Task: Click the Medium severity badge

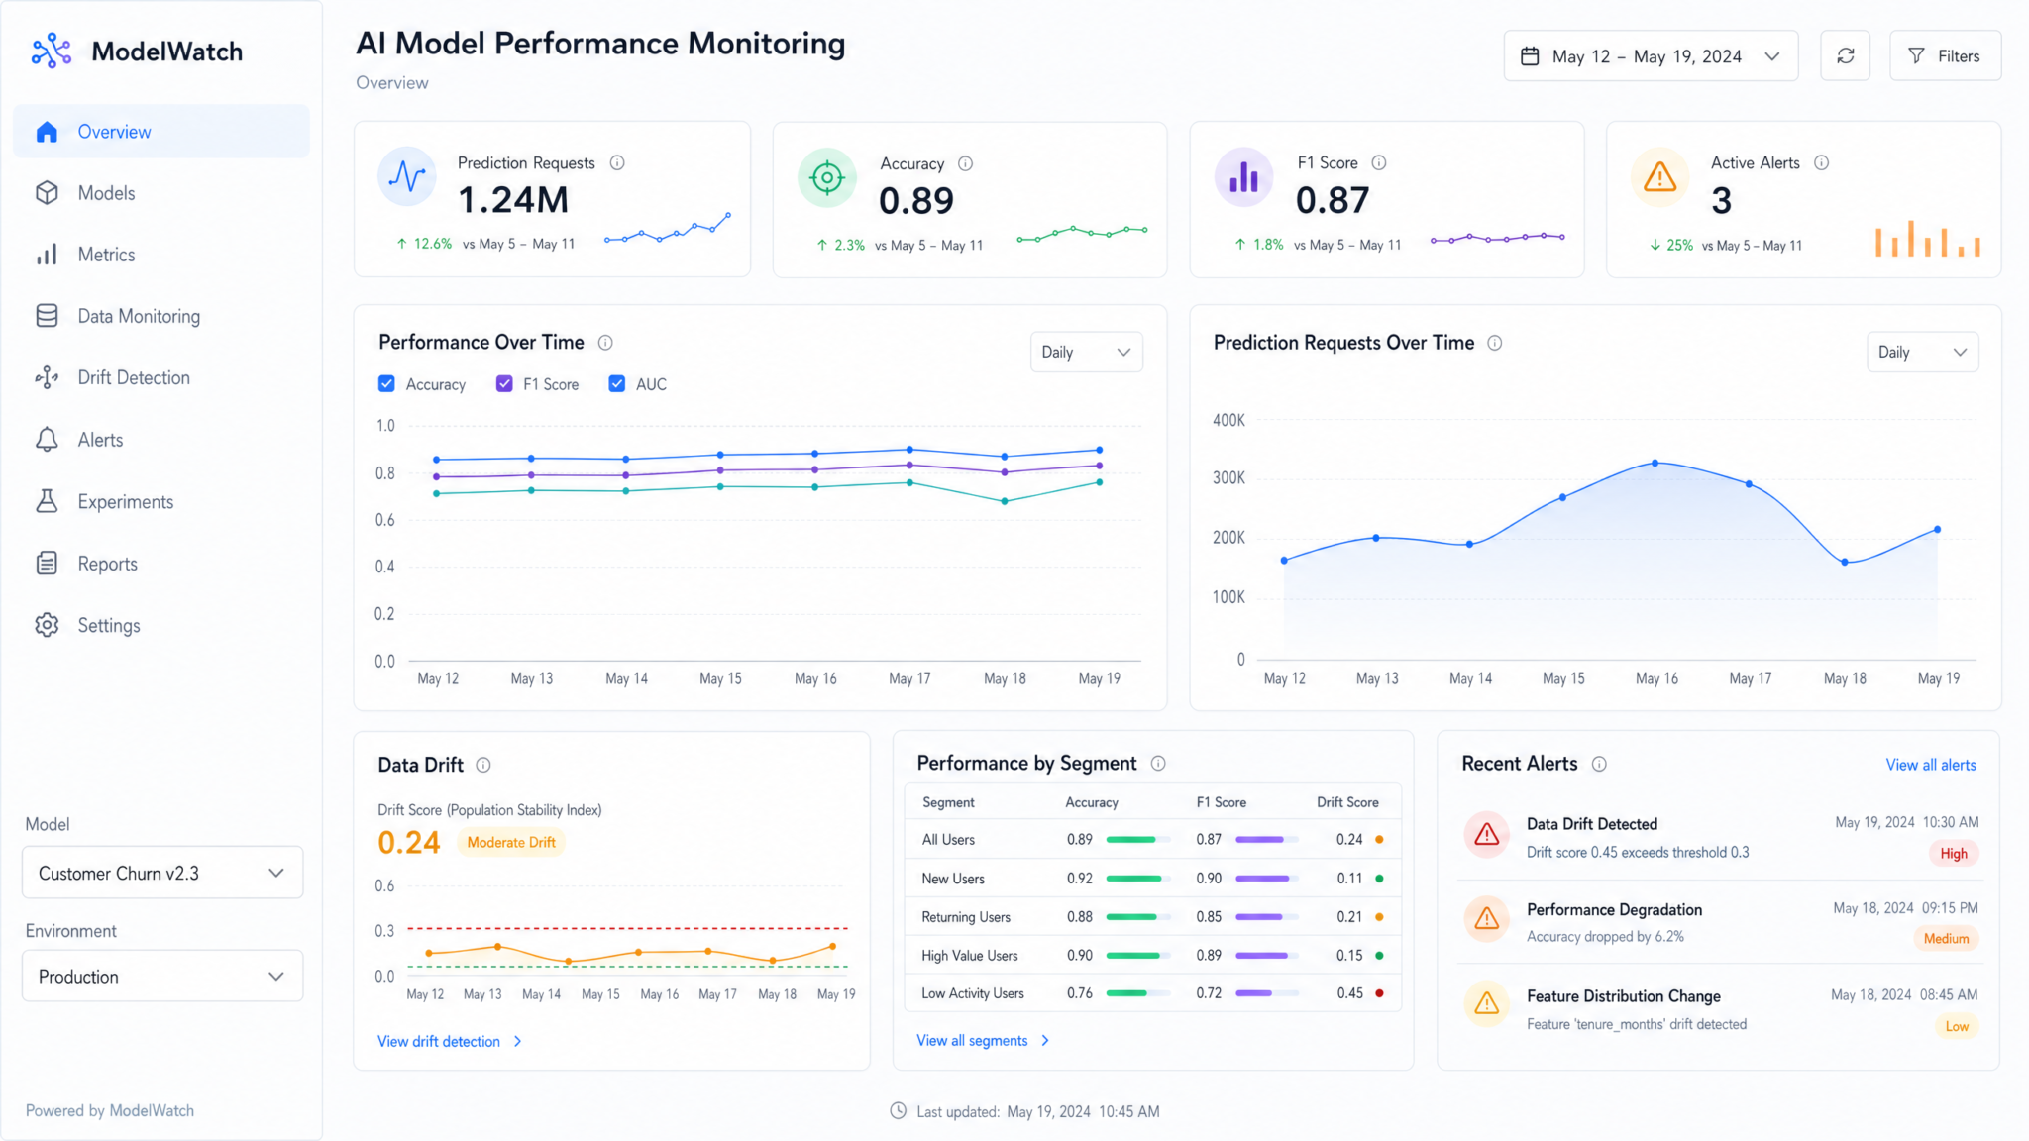Action: click(x=1946, y=939)
